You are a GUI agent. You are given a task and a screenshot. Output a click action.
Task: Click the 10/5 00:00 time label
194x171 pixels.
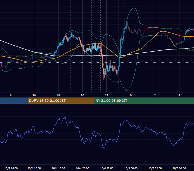[x=131, y=168]
